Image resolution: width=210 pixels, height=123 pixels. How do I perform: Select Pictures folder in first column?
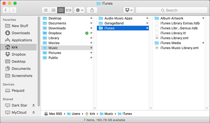click(67, 53)
